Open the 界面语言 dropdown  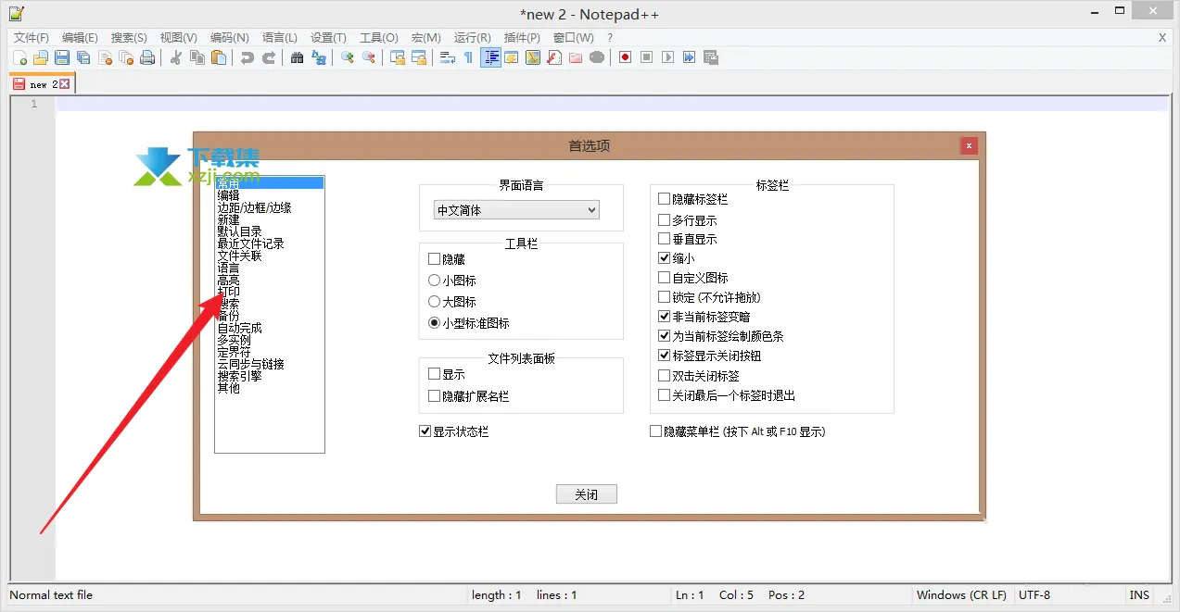(591, 209)
